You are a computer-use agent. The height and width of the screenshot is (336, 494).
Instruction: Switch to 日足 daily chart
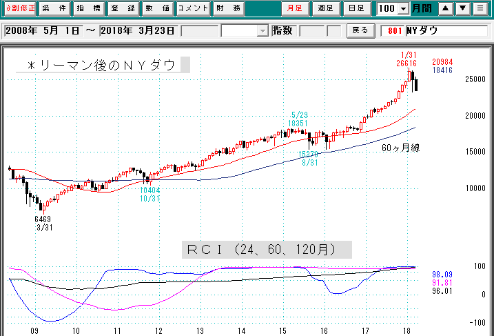click(357, 9)
